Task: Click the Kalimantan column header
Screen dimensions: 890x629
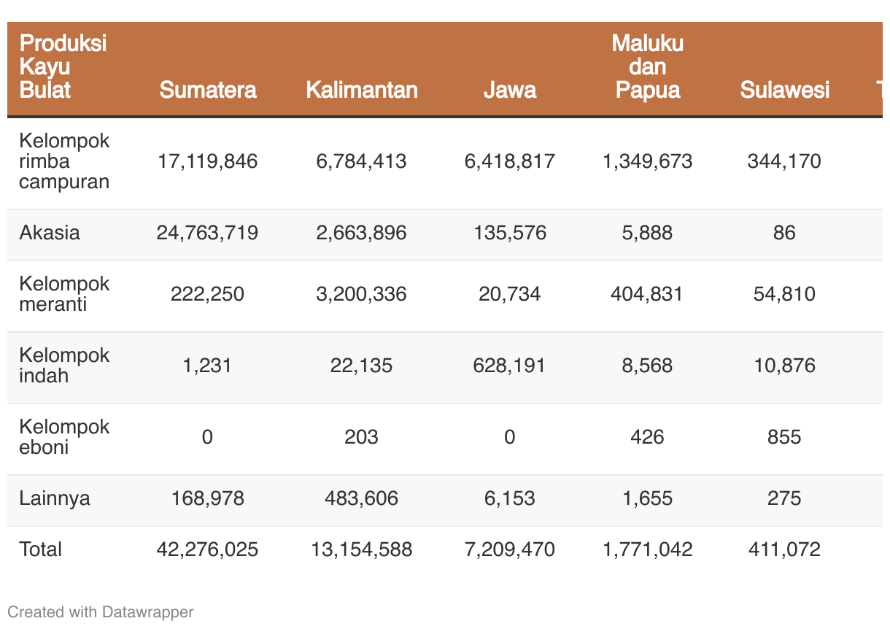Action: [x=362, y=90]
